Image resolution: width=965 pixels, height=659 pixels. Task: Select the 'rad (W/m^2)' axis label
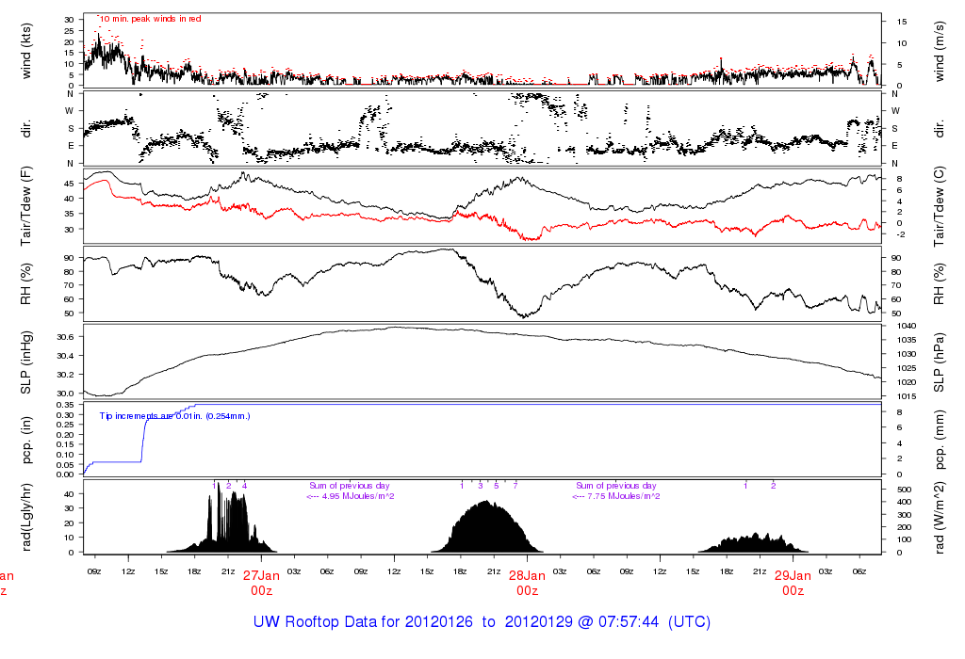pyautogui.click(x=939, y=517)
